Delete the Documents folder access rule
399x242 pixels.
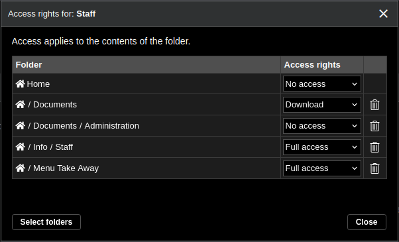374,105
